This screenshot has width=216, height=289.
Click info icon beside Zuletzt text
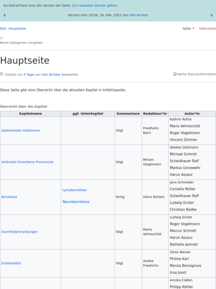click(x=1, y=74)
